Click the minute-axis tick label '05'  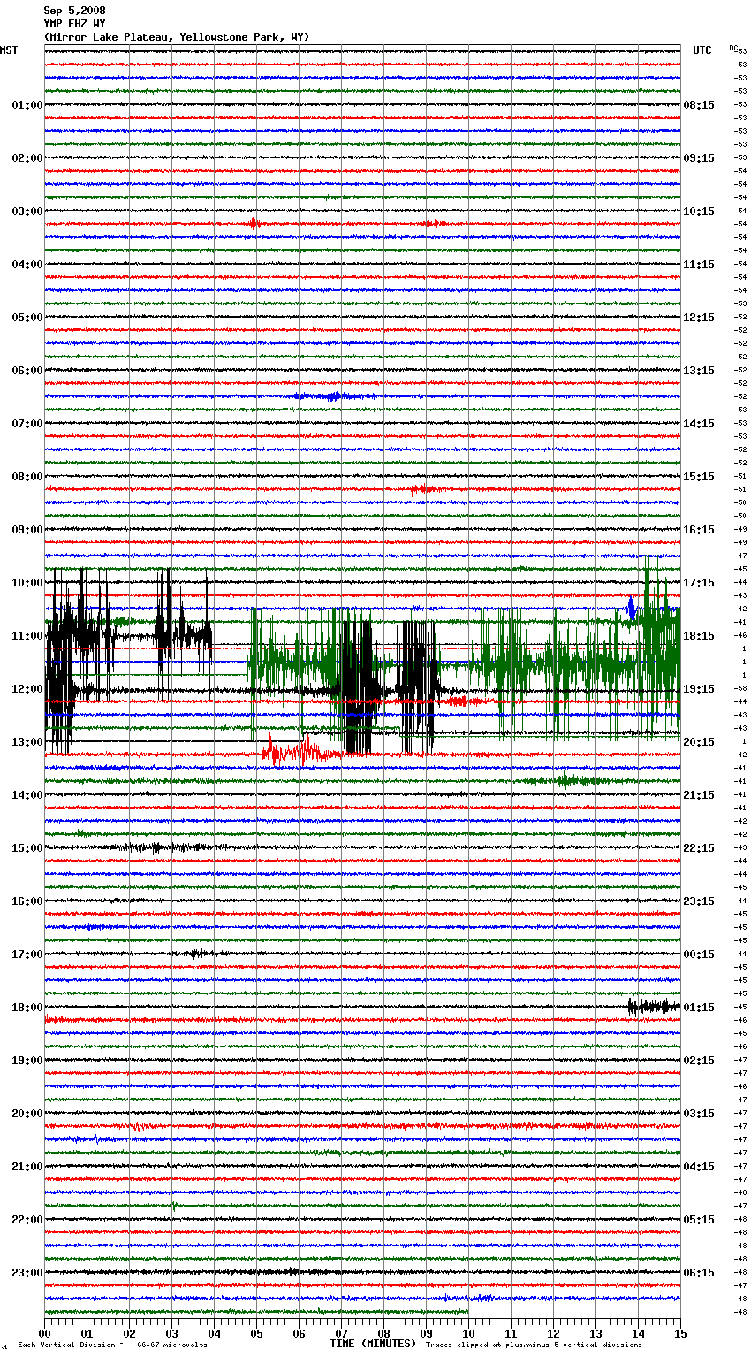click(257, 1332)
